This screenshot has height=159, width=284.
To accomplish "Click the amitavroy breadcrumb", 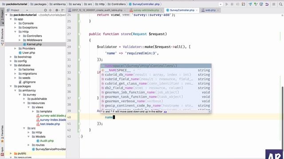I will (58, 4).
